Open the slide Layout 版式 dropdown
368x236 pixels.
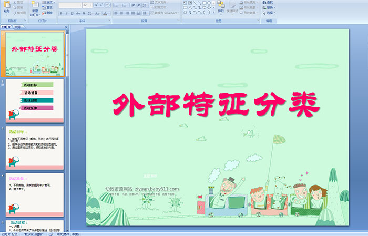(x=48, y=2)
